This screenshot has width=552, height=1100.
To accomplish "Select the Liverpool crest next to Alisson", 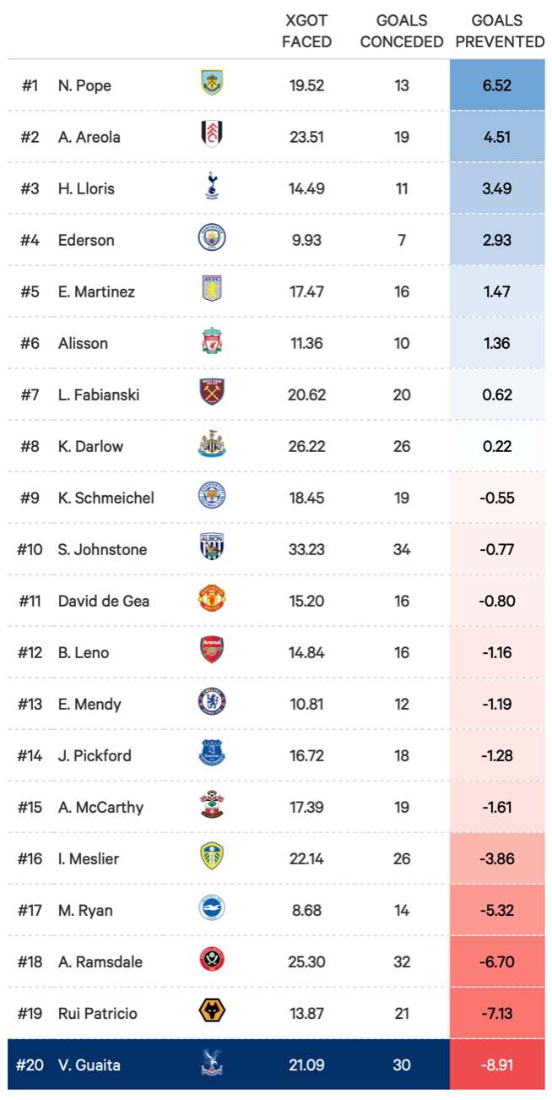I will pos(212,342).
